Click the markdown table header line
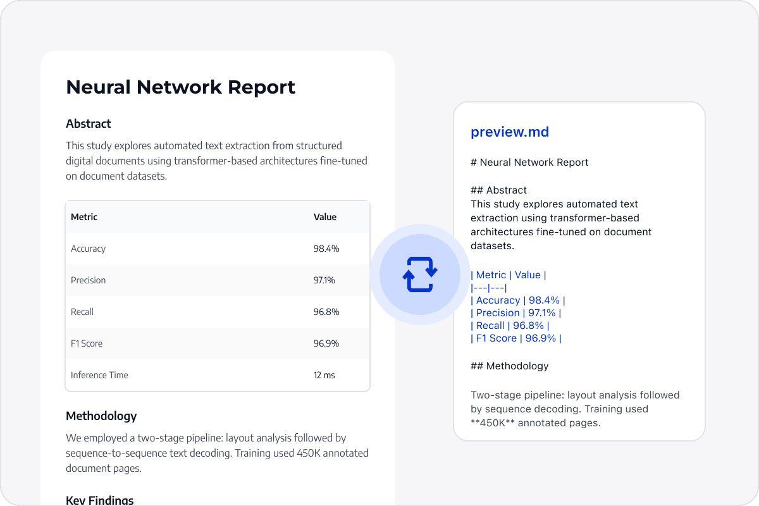Image resolution: width=759 pixels, height=506 pixels. pyautogui.click(x=509, y=275)
